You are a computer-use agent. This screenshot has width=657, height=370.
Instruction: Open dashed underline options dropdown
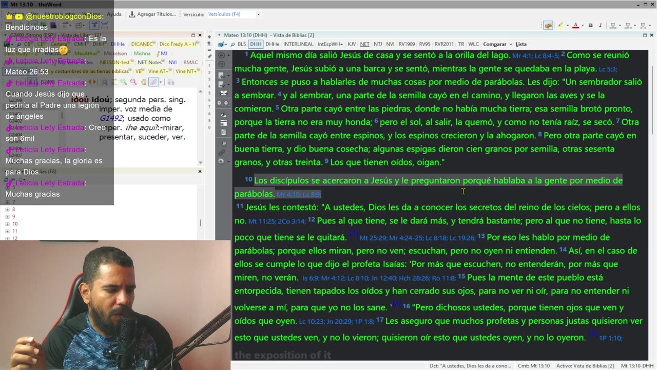pyautogui.click(x=635, y=25)
